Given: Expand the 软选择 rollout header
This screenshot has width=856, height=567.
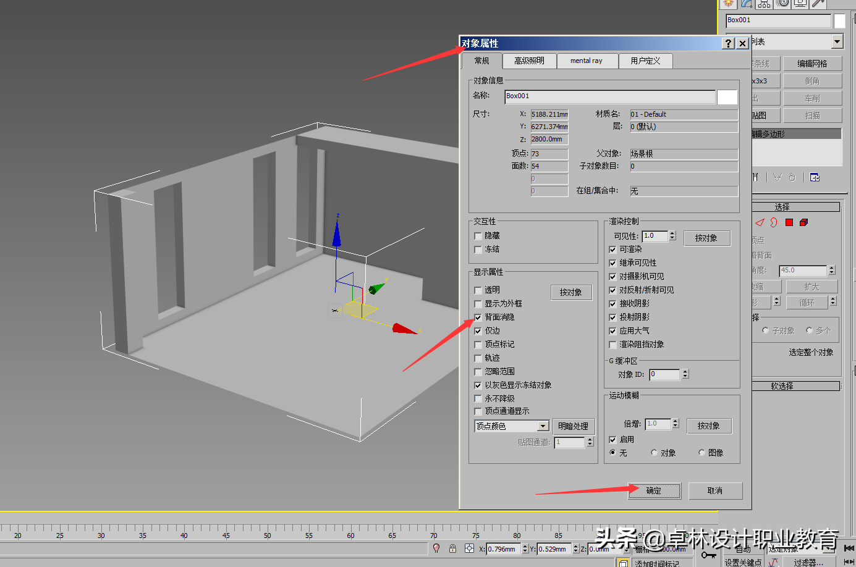Looking at the screenshot, I should (795, 386).
